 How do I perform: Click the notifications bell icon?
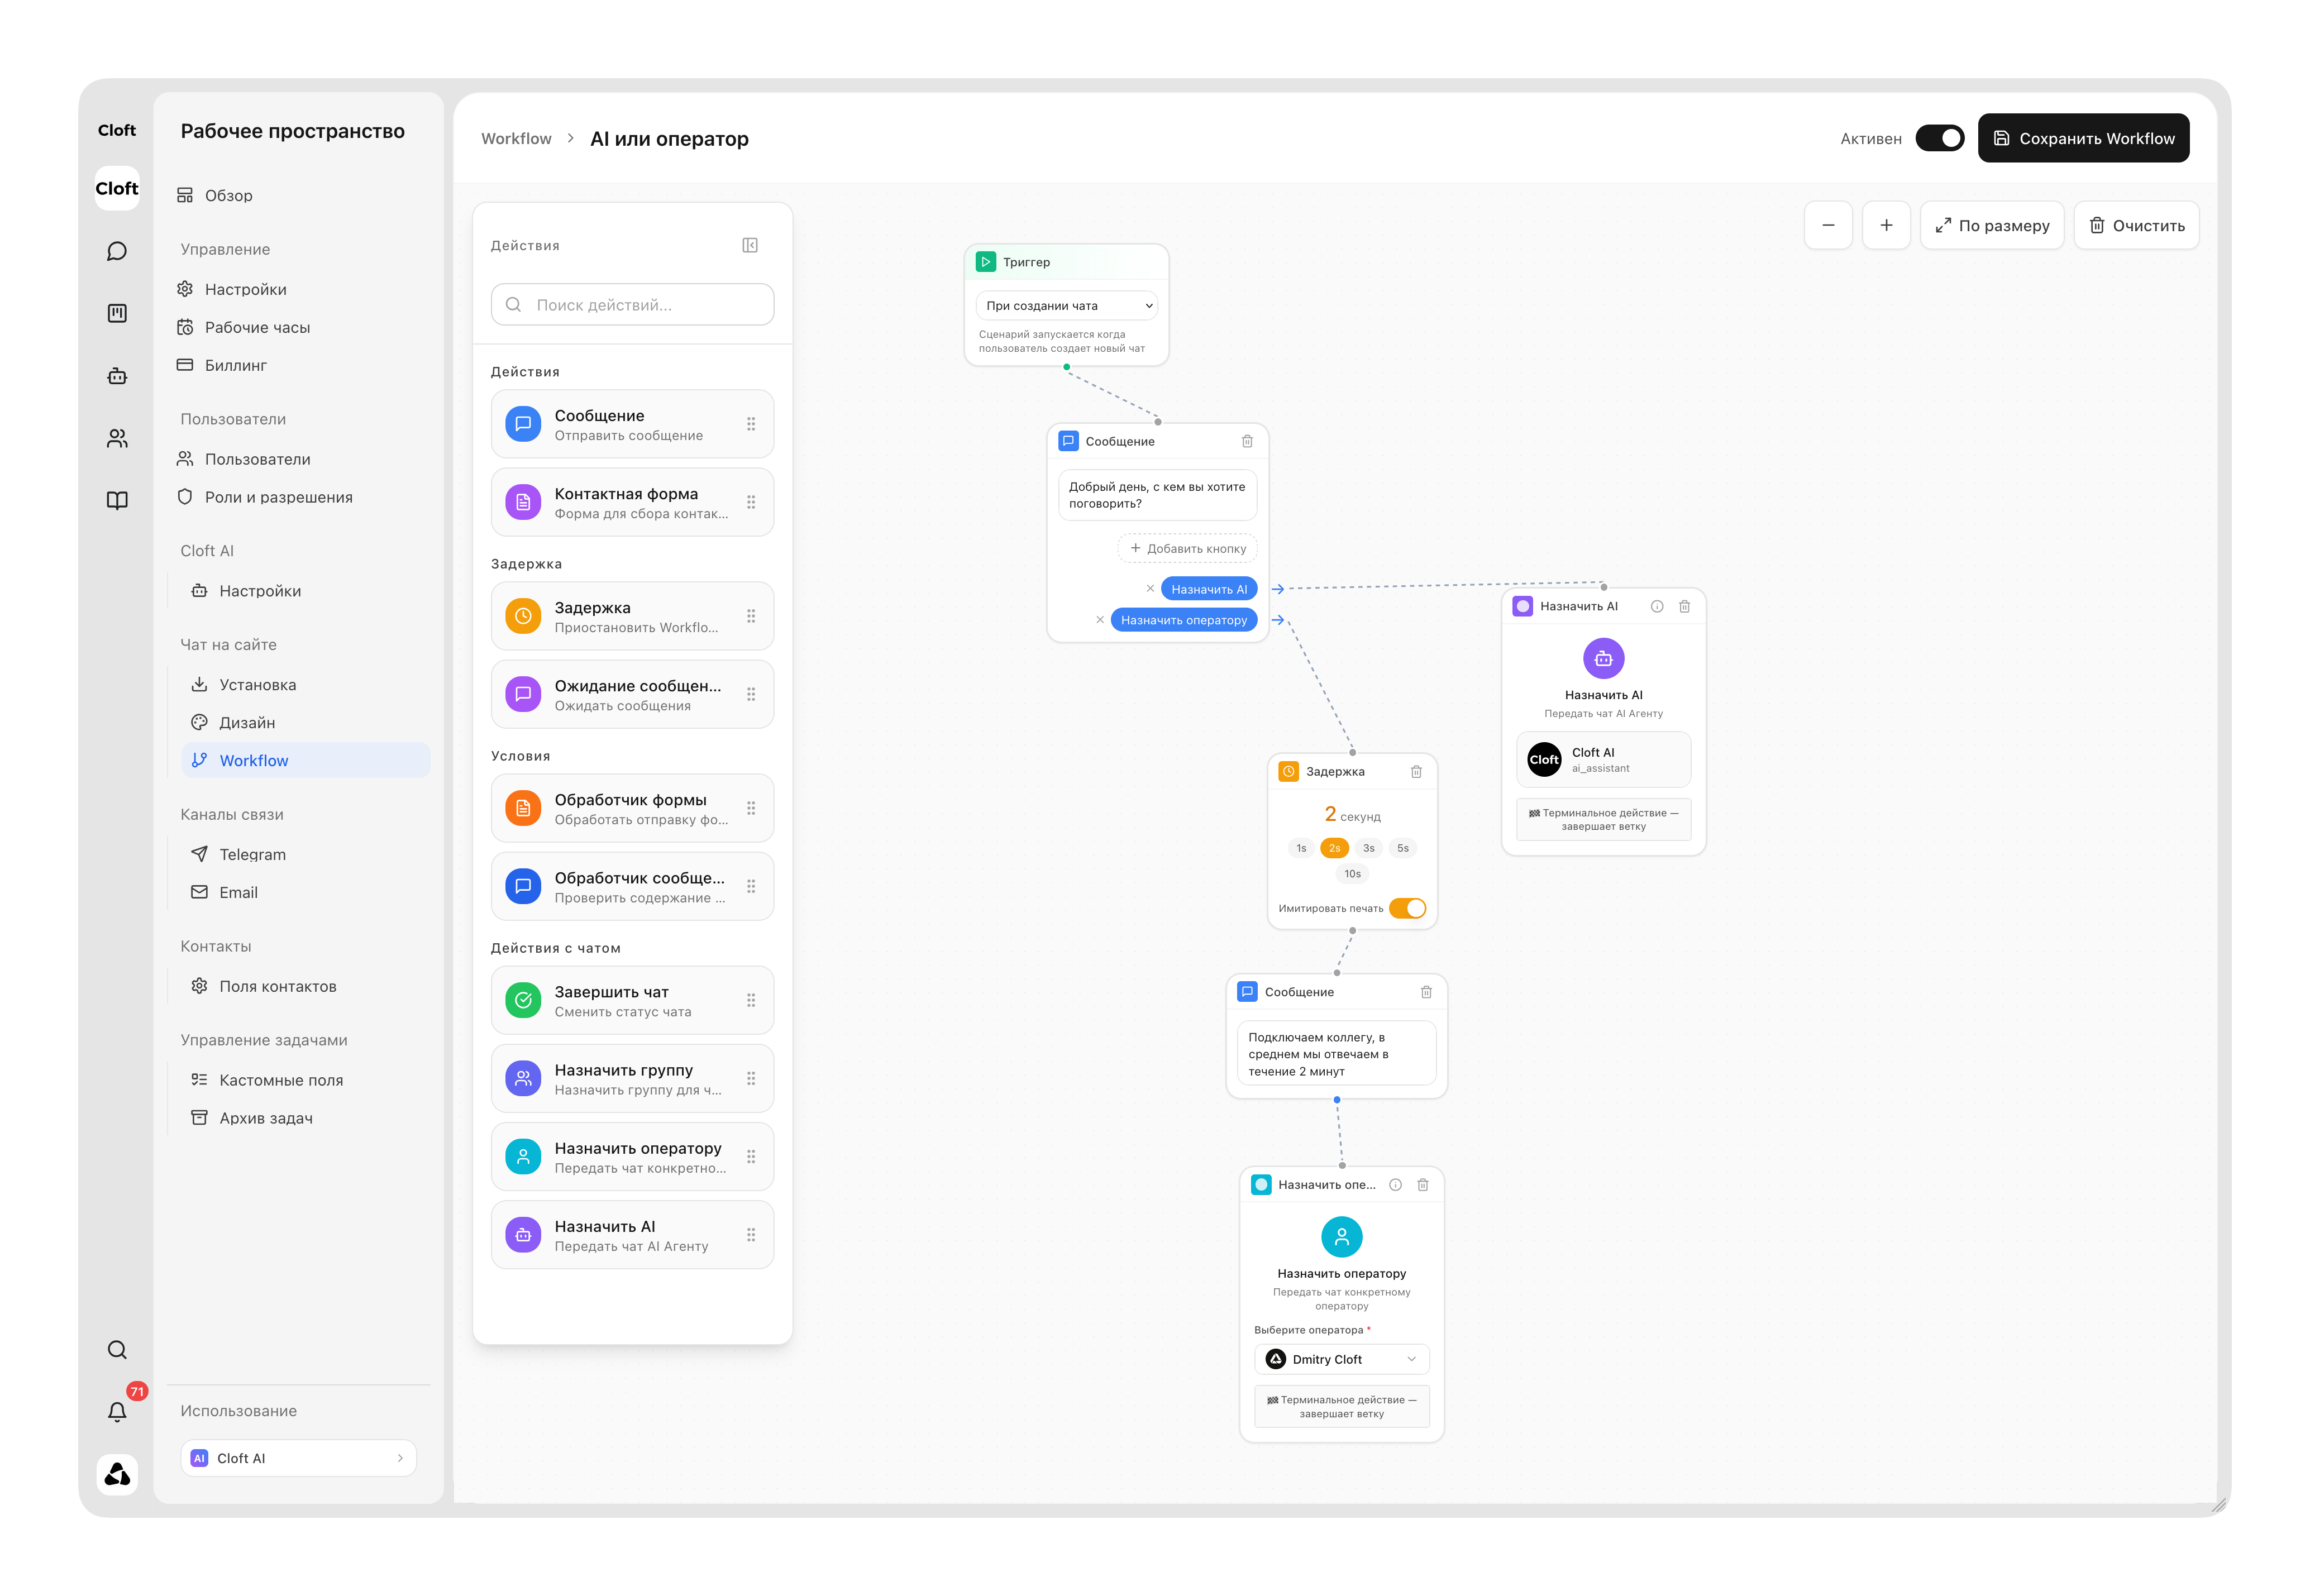coord(117,1411)
